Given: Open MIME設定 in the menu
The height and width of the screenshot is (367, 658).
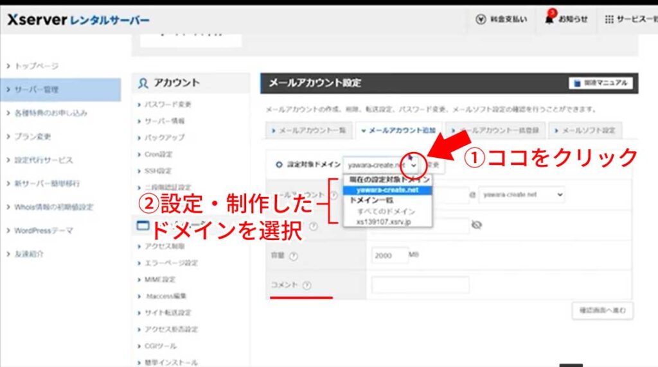Looking at the screenshot, I should [x=159, y=280].
